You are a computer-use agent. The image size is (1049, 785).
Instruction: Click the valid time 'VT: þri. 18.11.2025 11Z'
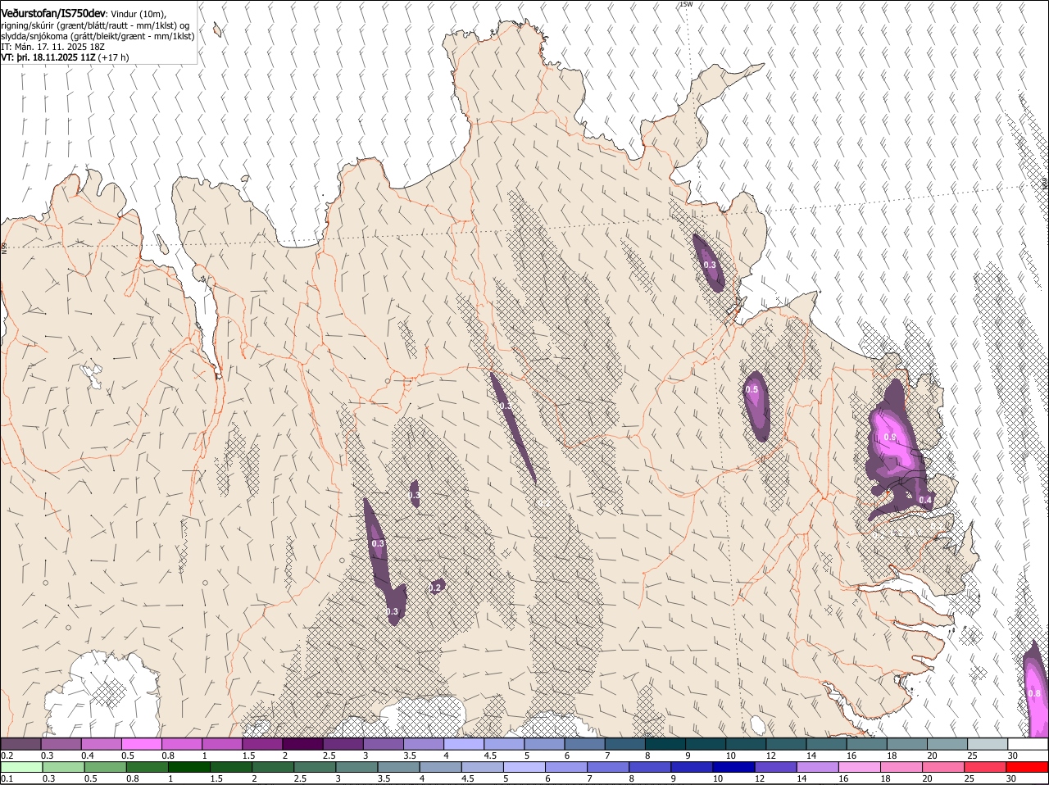coord(48,57)
